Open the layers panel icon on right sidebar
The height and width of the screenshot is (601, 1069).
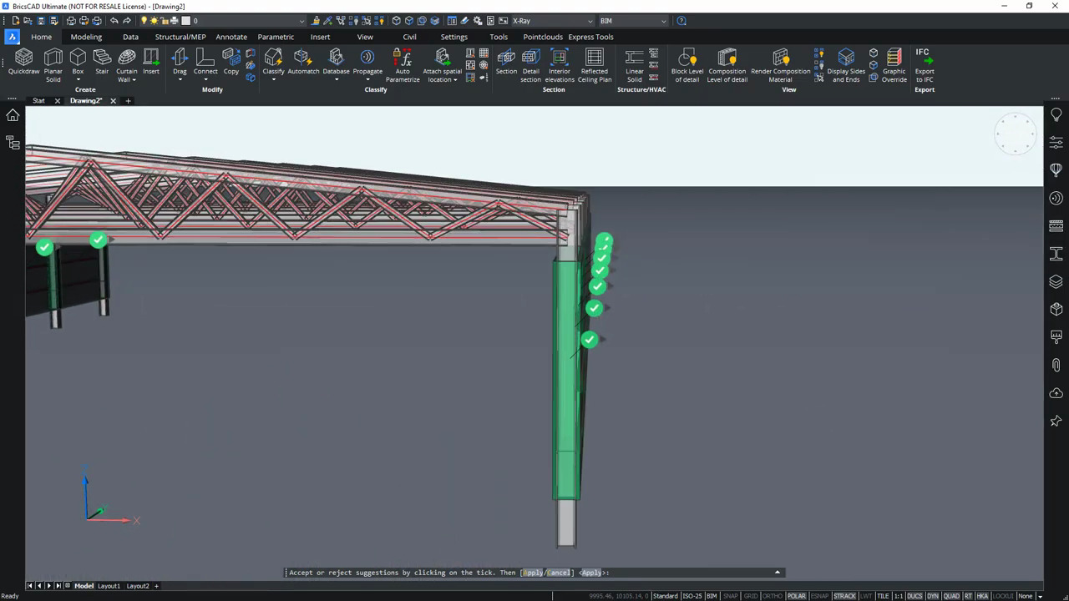1056,281
